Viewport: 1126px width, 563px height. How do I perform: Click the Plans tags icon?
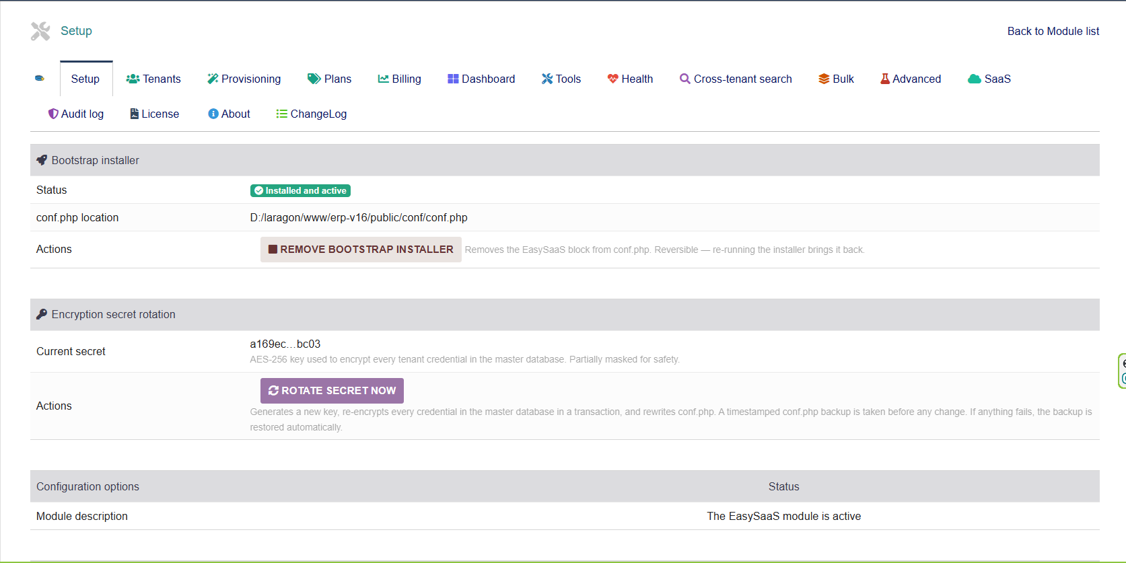point(314,79)
